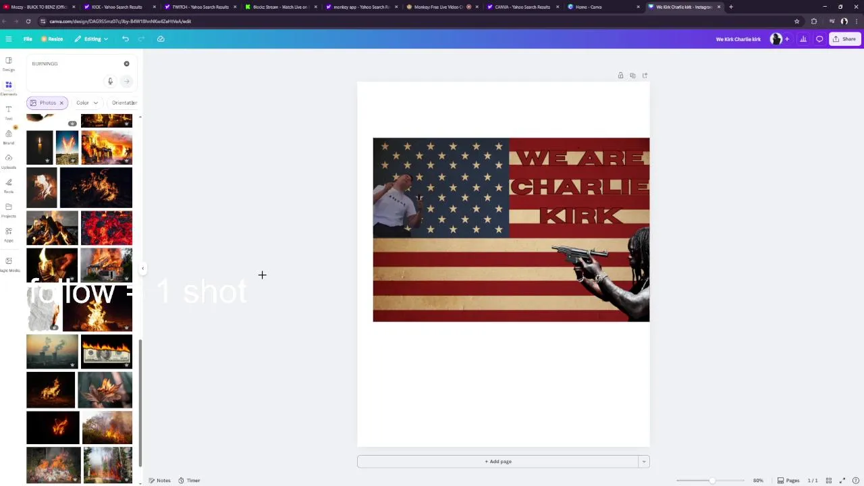Check the cloud save status icon

[x=161, y=39]
